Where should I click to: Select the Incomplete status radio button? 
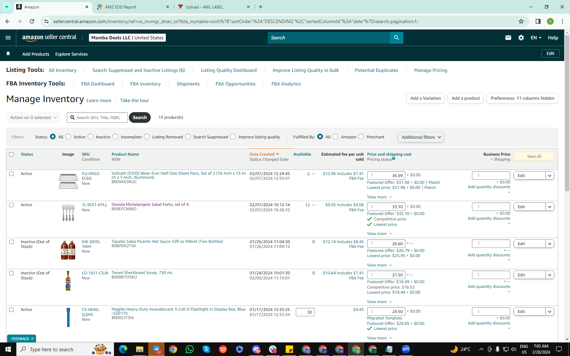[115, 137]
